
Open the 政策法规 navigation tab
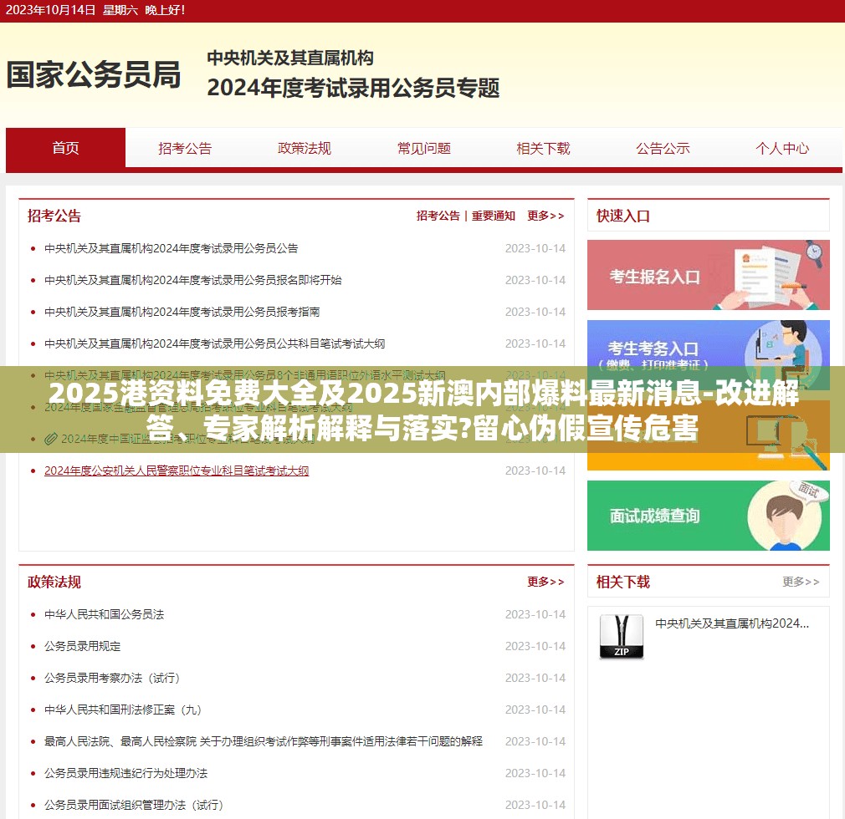coord(305,148)
